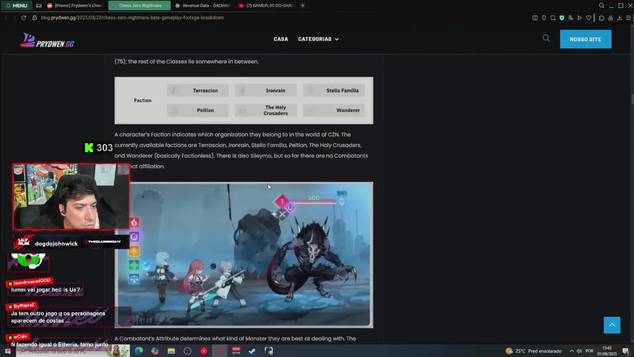Open the browser extensions puzzle icon
The height and width of the screenshot is (357, 634).
tap(601, 18)
